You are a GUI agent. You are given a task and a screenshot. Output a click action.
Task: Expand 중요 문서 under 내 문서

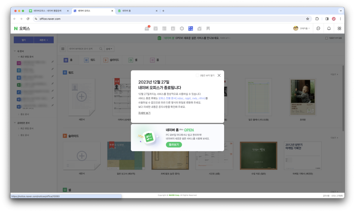pyautogui.click(x=19, y=114)
